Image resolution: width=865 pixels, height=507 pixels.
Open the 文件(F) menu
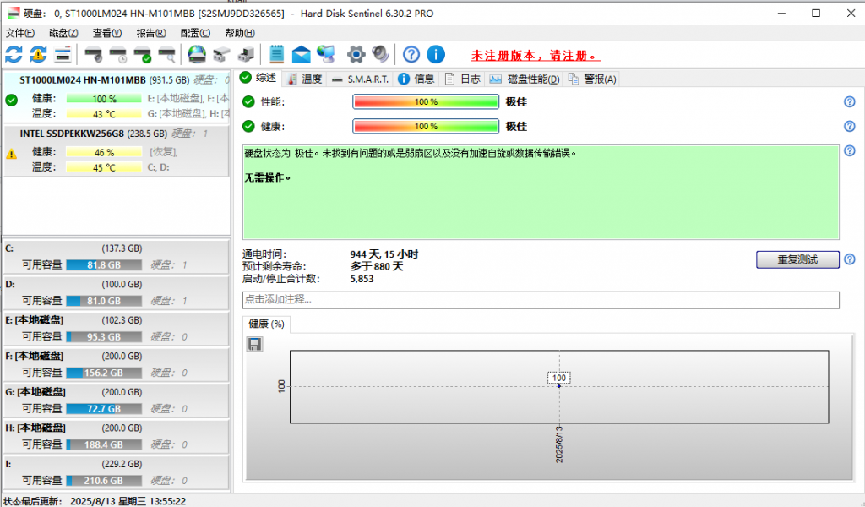pos(20,33)
